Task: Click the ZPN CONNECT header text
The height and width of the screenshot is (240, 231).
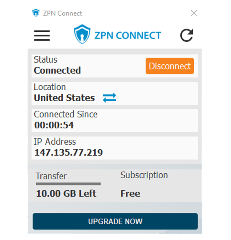Action: coord(128,35)
